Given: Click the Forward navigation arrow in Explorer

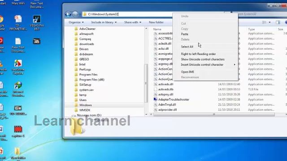Looking at the screenshot, I should (x=75, y=14).
